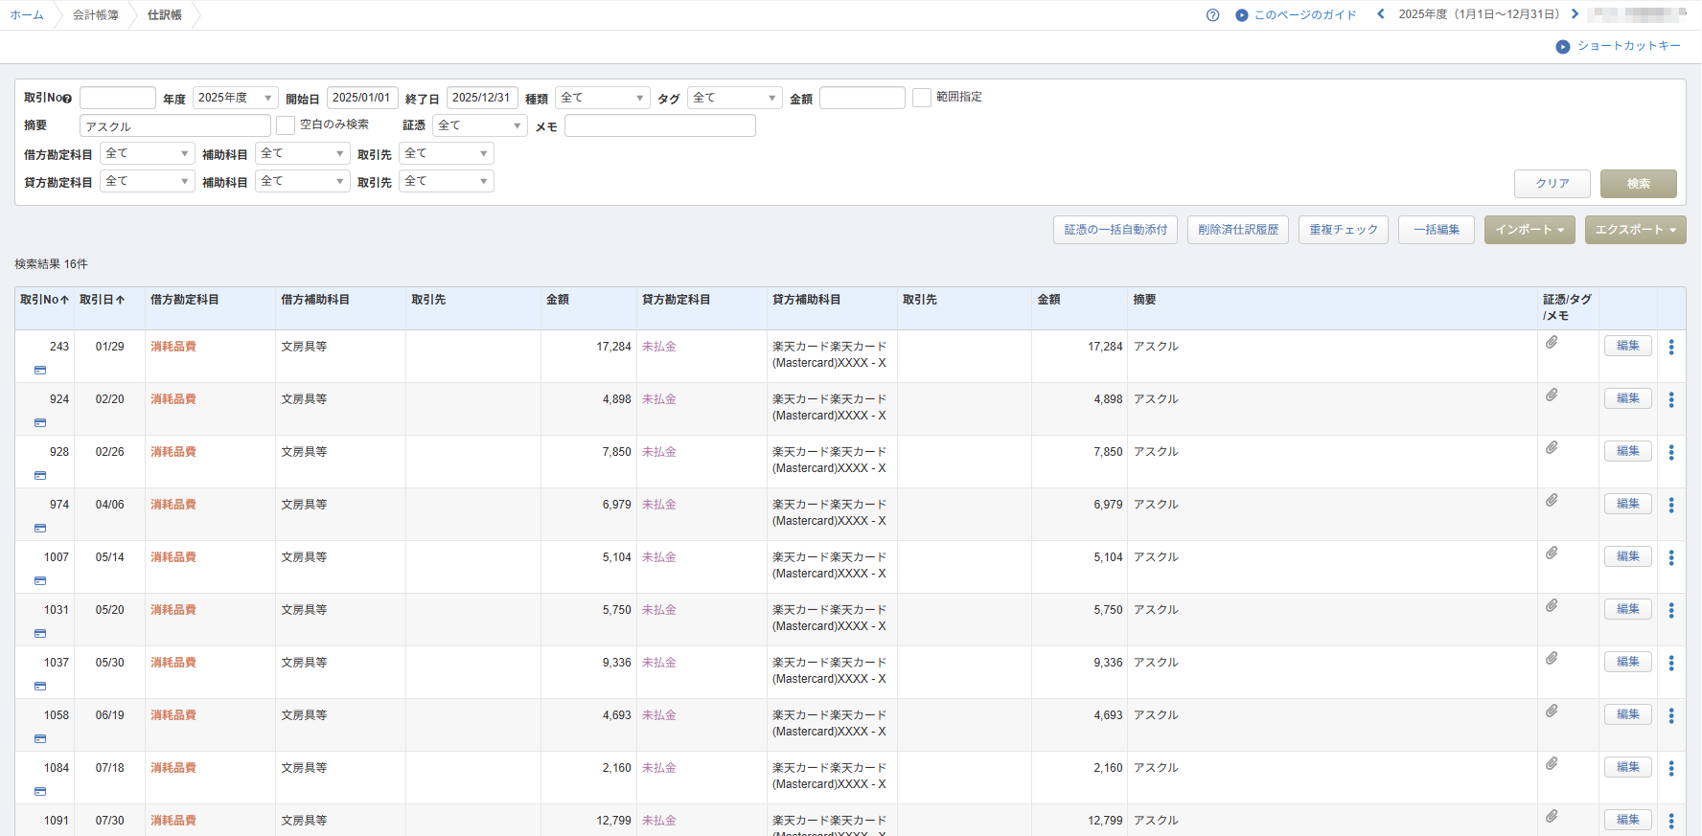Expand the エクスポート menu button
The height and width of the screenshot is (836, 1702).
click(1635, 230)
